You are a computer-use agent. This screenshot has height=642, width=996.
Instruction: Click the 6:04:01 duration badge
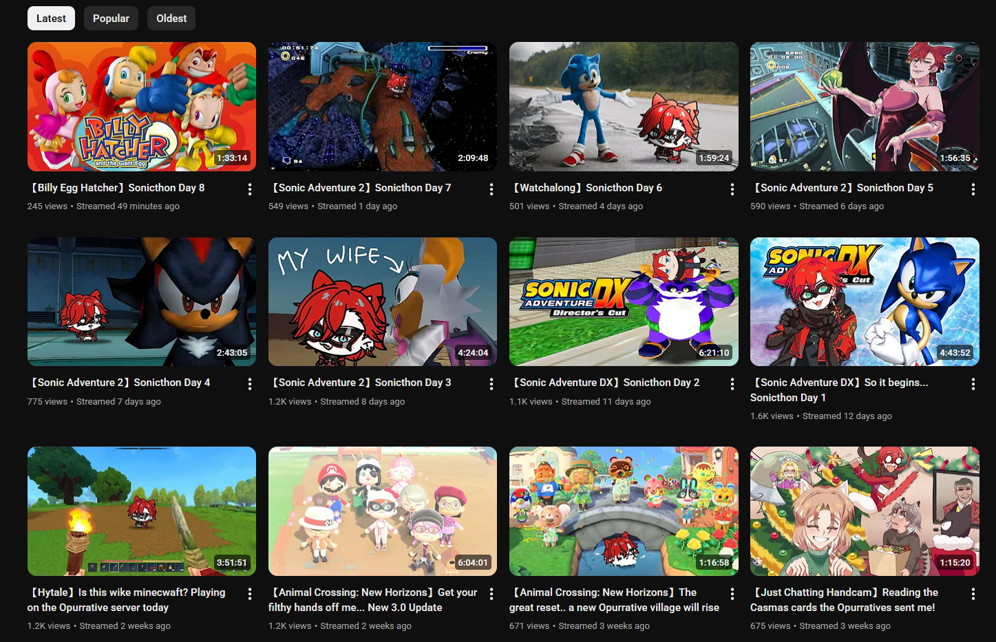pos(473,563)
